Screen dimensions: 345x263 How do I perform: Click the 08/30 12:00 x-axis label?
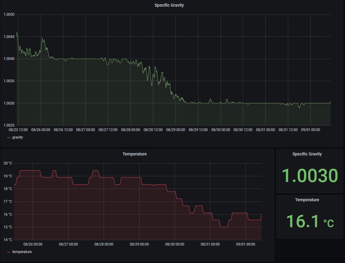243,130
